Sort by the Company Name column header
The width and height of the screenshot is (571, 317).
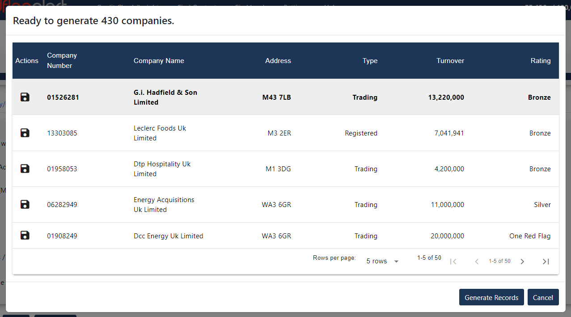[159, 61]
